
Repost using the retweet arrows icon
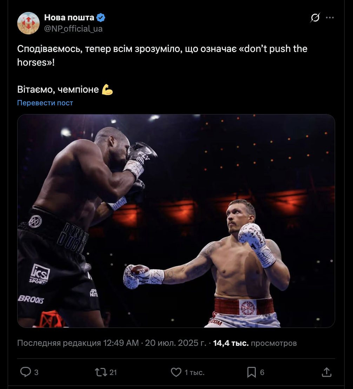point(101,372)
